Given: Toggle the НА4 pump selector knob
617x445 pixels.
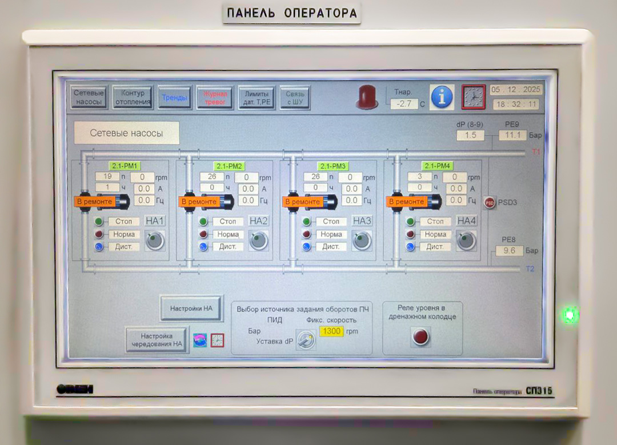Looking at the screenshot, I should pos(466,241).
